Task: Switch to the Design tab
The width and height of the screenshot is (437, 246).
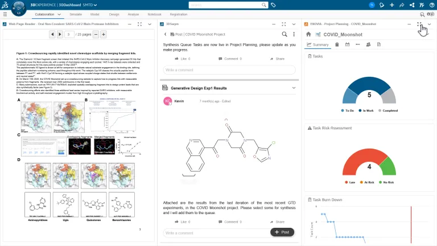Action: (x=114, y=14)
